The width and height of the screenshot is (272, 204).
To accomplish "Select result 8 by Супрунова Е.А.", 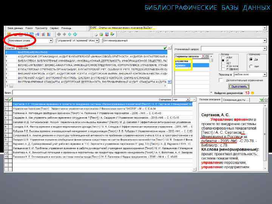I will tap(102, 135).
